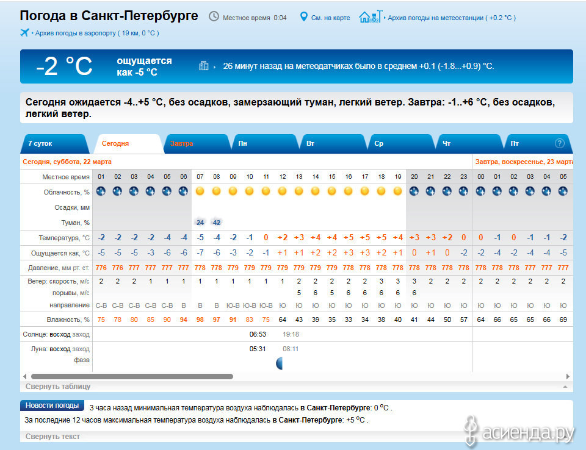Click the Туман, % row label
Image resolution: width=586 pixels, height=450 pixels.
tap(76, 223)
